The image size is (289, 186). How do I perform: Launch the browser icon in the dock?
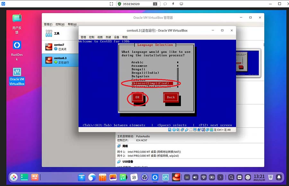[x=92, y=177]
